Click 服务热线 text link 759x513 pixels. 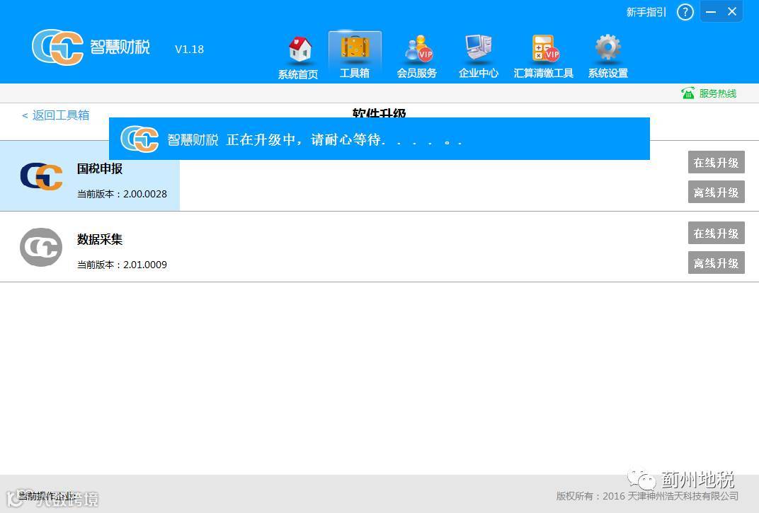(718, 93)
